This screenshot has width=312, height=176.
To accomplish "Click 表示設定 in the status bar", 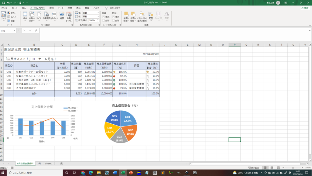I will (x=254, y=168).
